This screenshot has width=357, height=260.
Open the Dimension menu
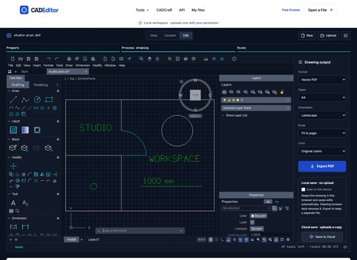83,66
